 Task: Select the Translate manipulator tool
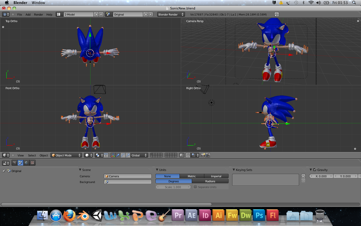[118, 155]
